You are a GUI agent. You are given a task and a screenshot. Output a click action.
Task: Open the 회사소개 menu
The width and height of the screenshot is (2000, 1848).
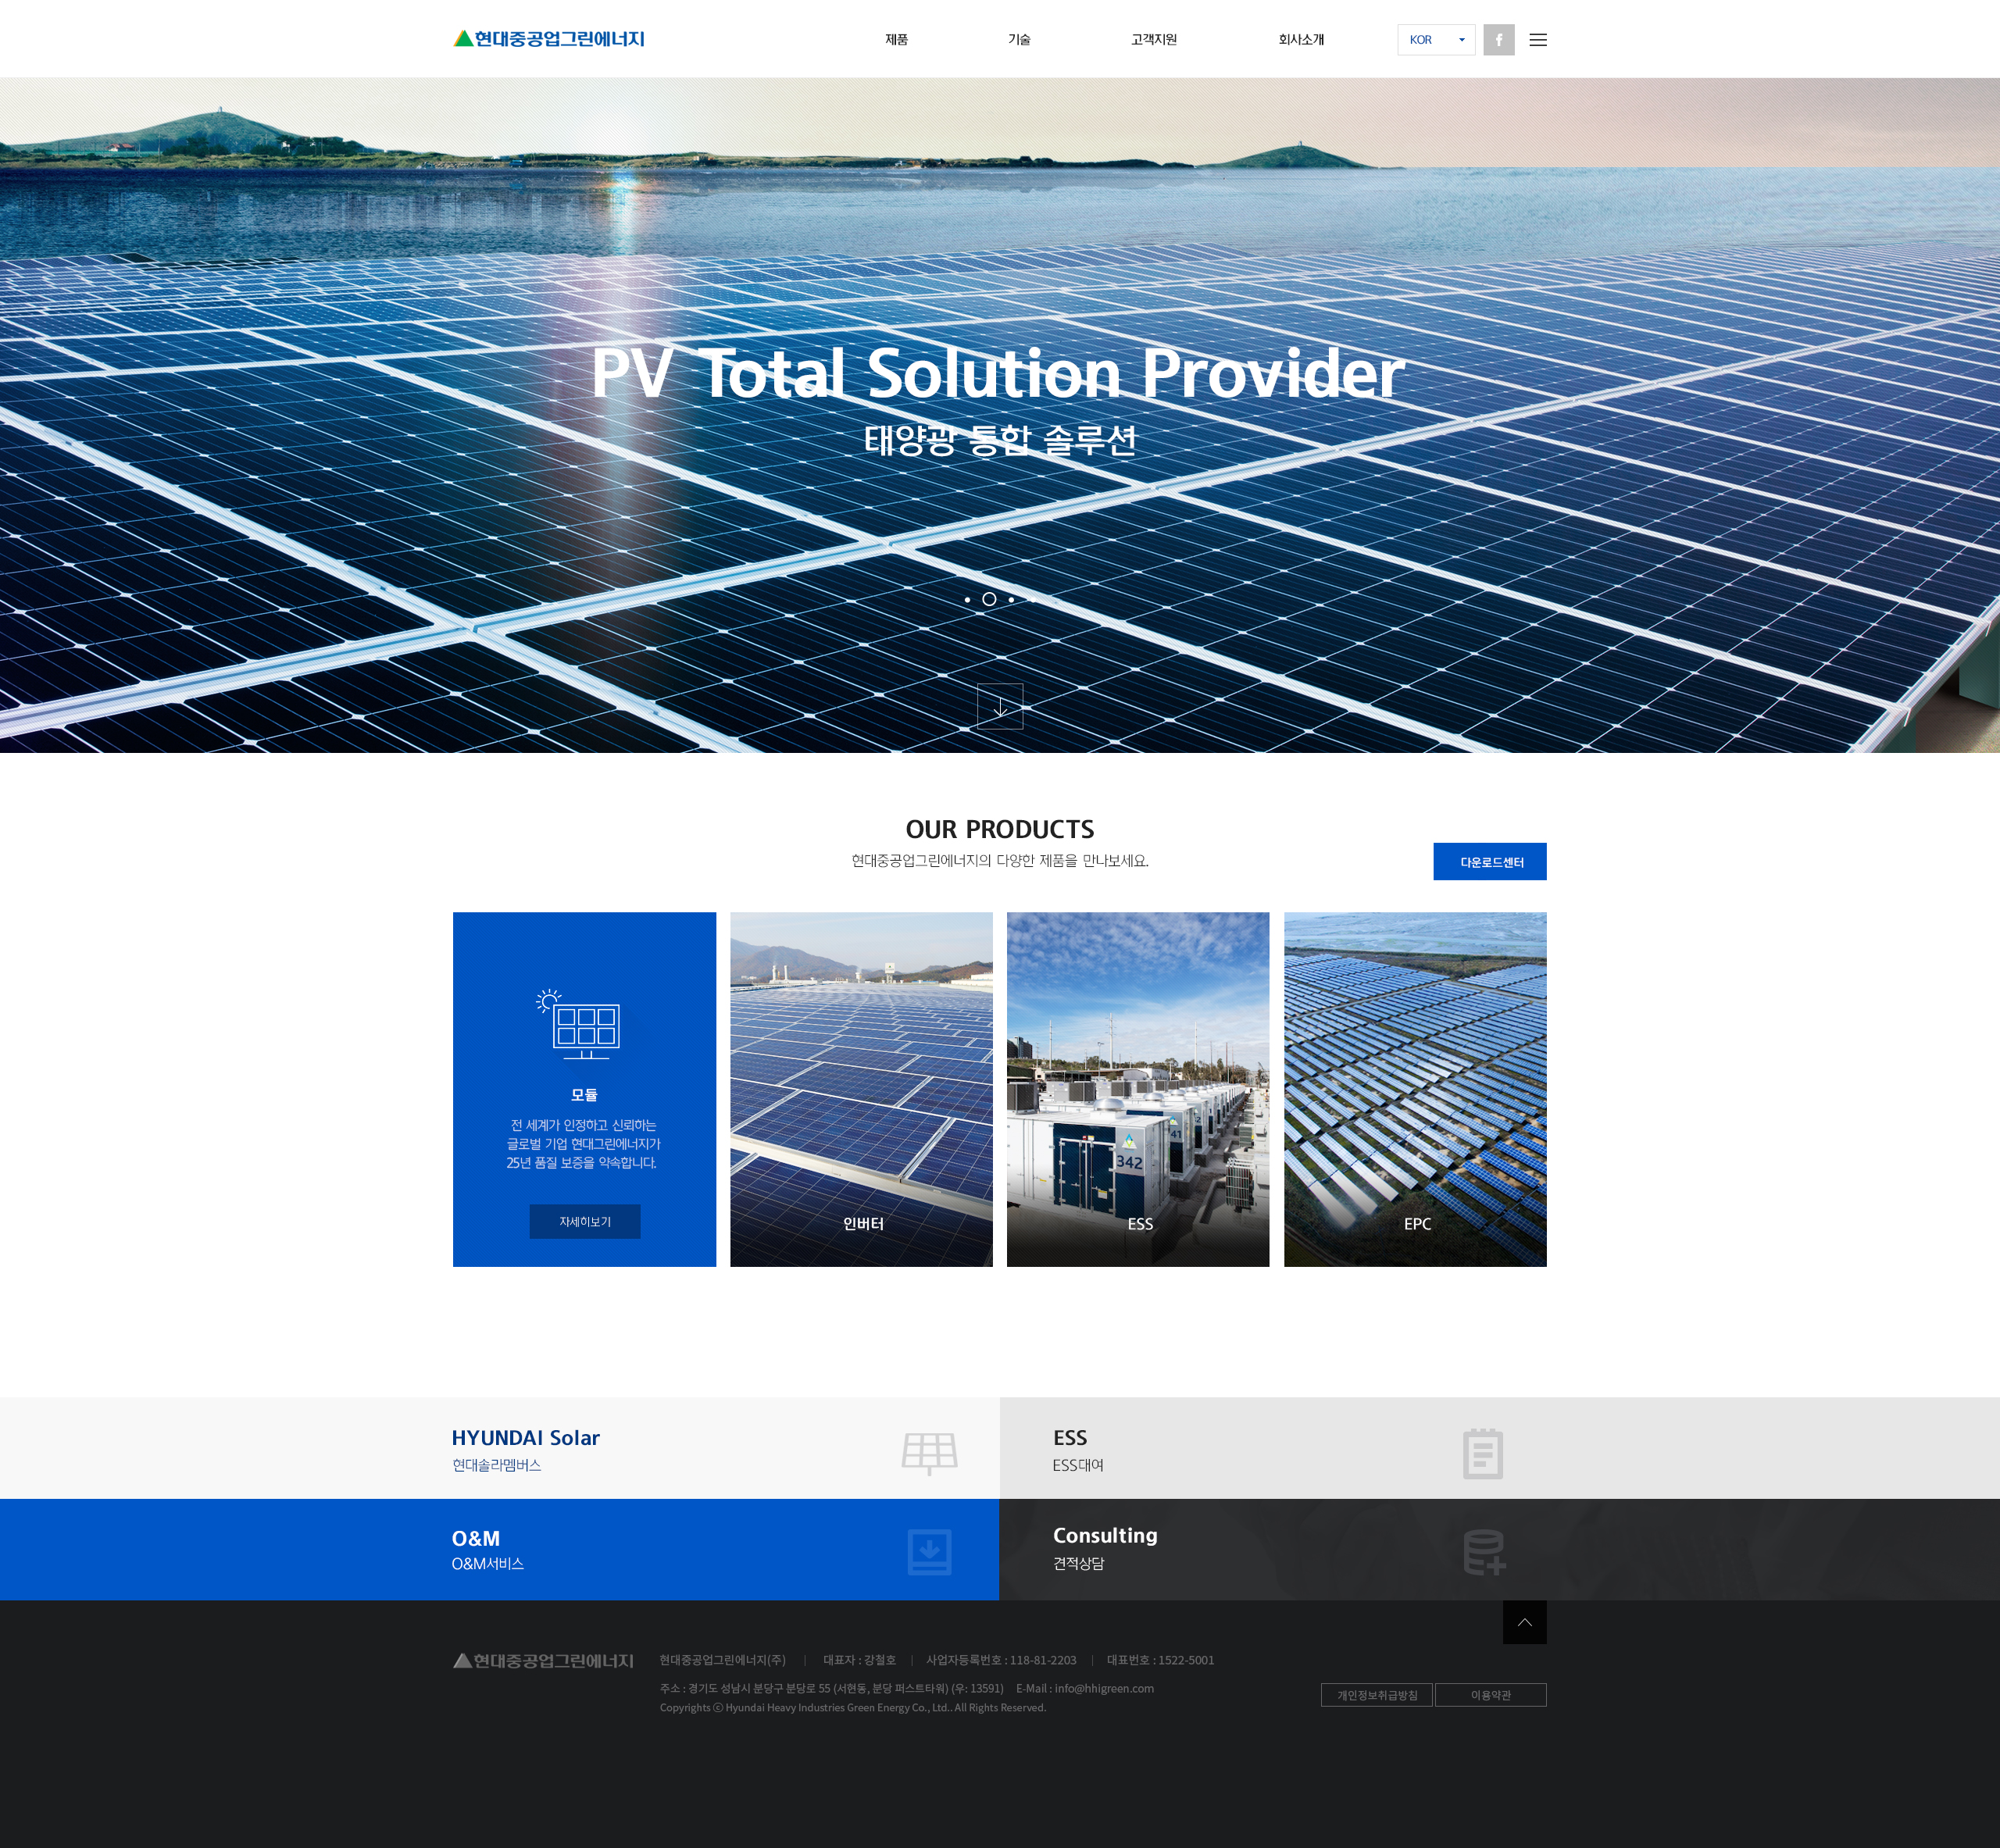[1301, 40]
